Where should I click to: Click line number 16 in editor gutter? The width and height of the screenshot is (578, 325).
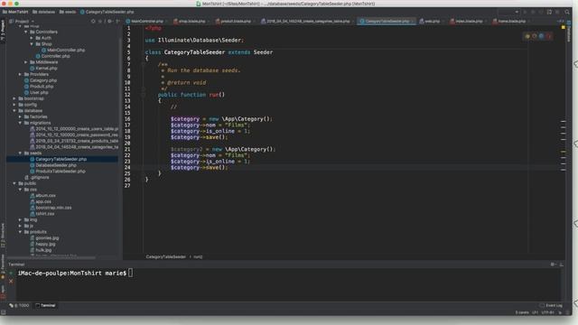click(x=127, y=119)
